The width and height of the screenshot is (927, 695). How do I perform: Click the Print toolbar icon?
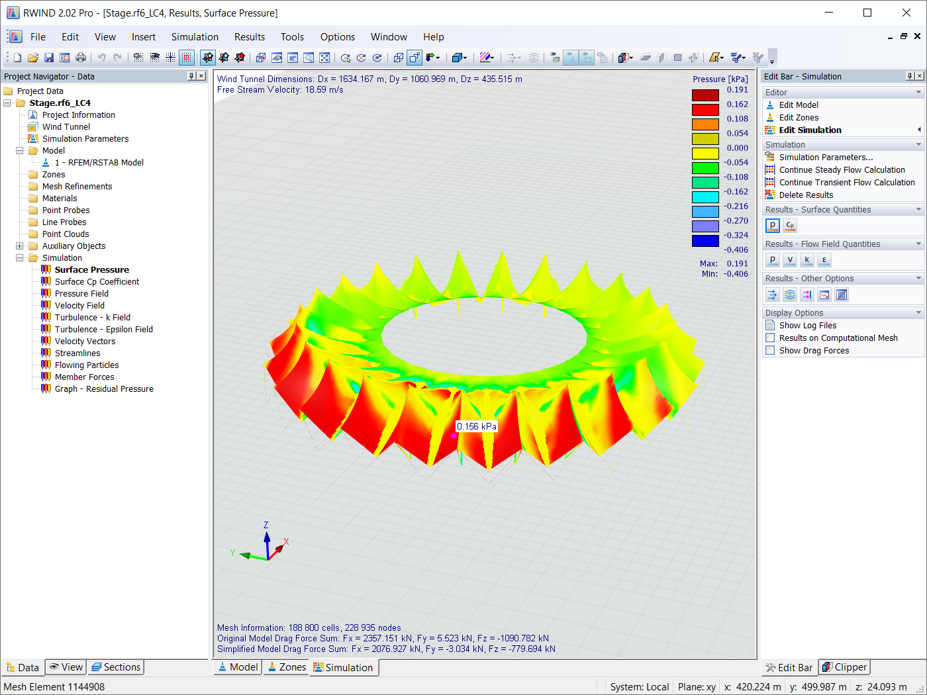(x=81, y=58)
